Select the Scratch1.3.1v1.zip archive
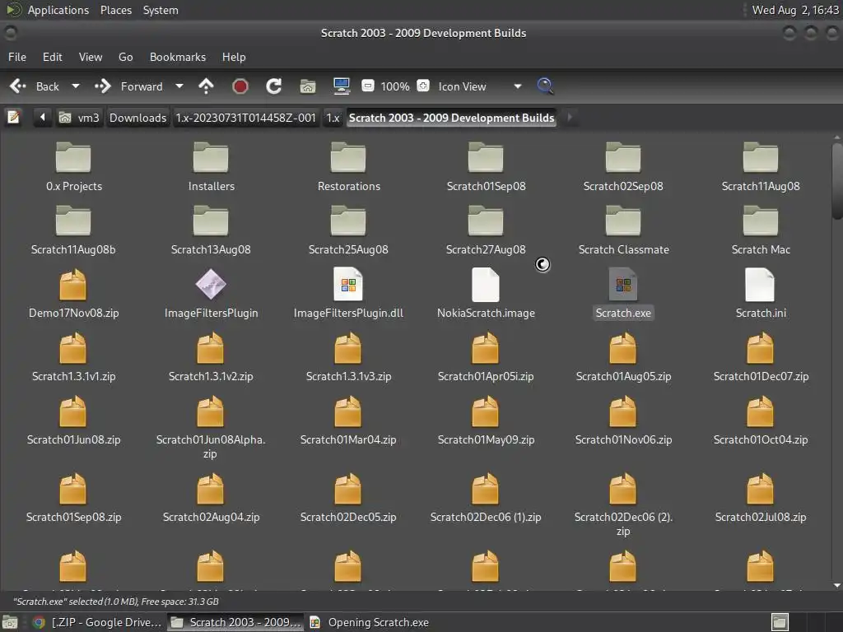 pyautogui.click(x=73, y=357)
